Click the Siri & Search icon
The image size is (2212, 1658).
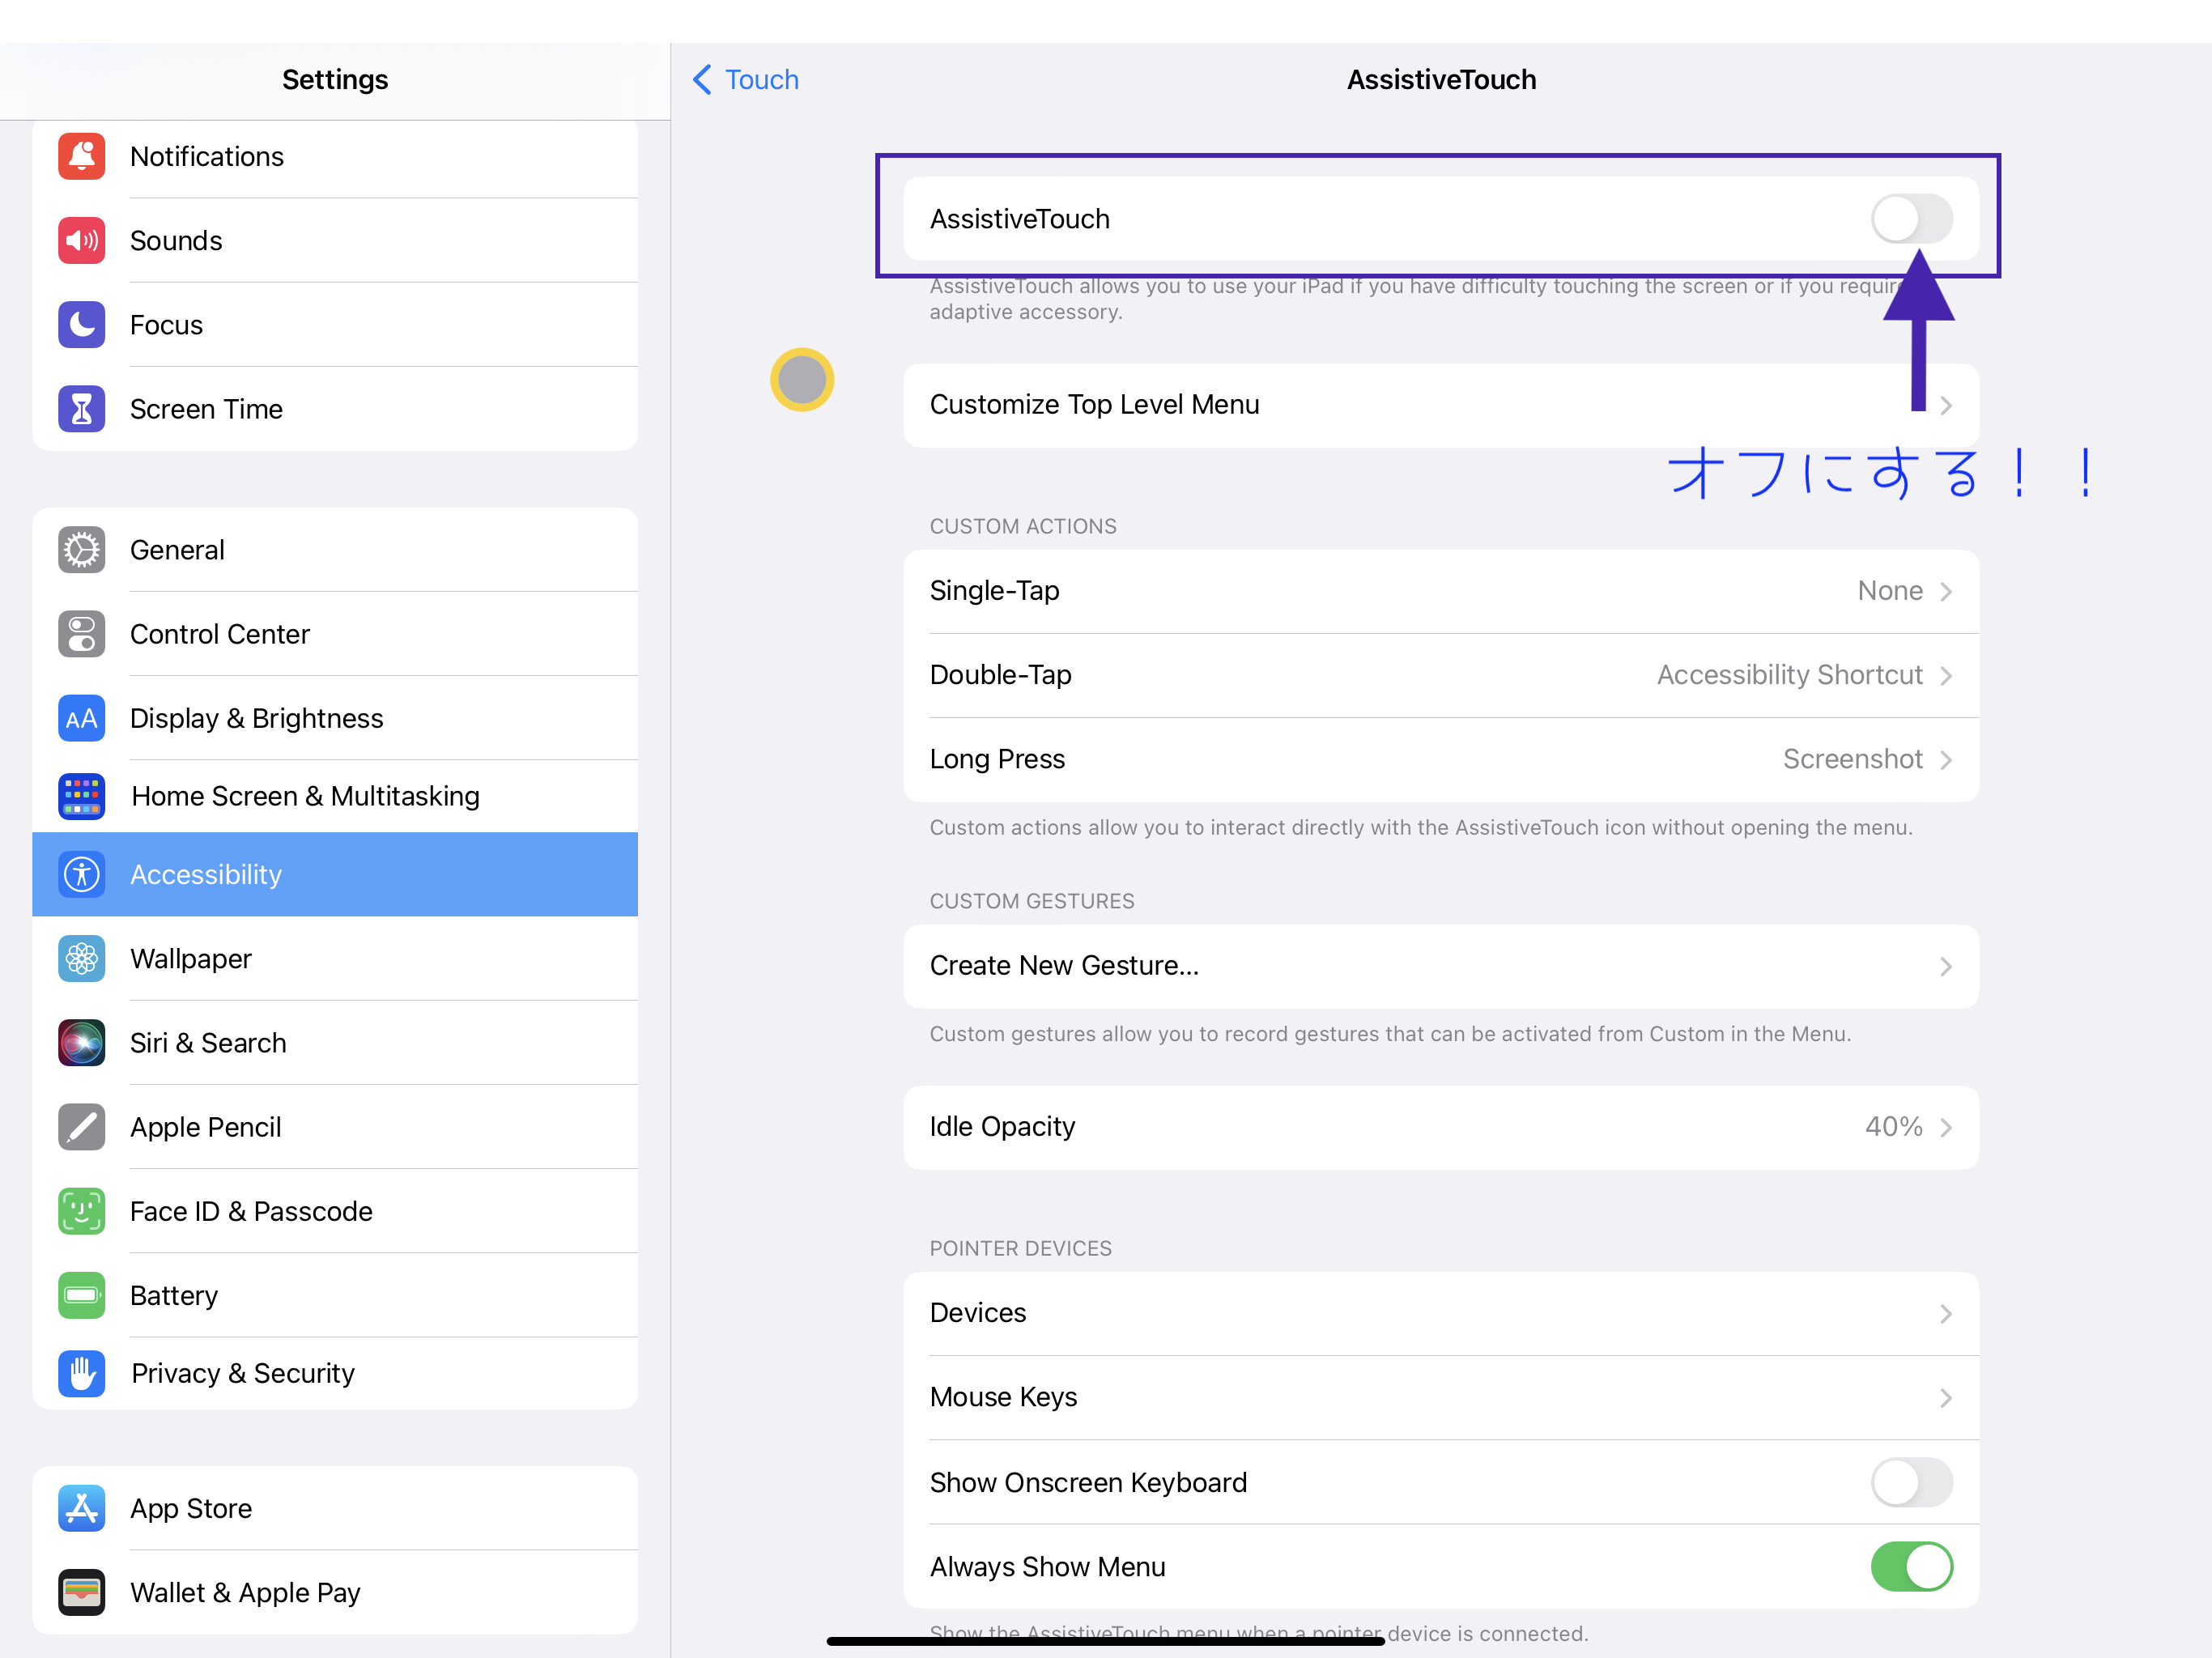[81, 1043]
